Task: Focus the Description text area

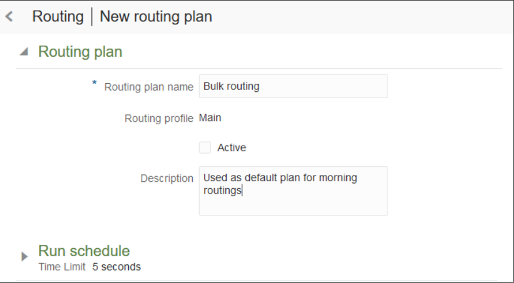Action: pyautogui.click(x=293, y=191)
